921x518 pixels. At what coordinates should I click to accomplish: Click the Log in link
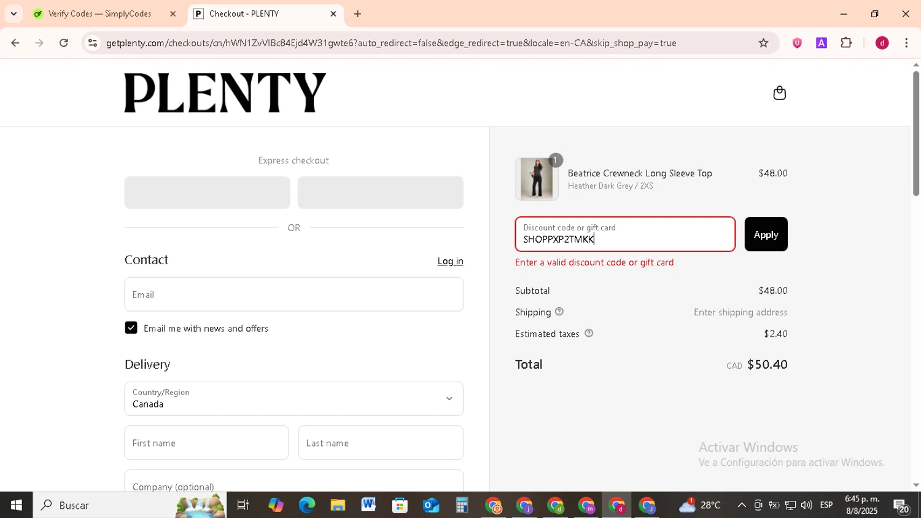click(x=450, y=261)
